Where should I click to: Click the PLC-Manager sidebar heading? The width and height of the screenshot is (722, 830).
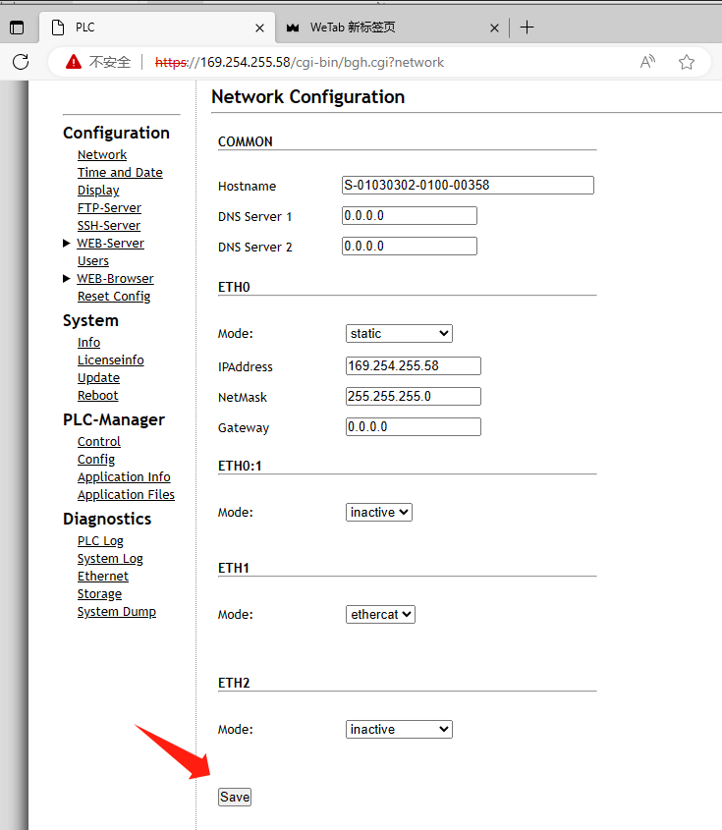pos(114,419)
